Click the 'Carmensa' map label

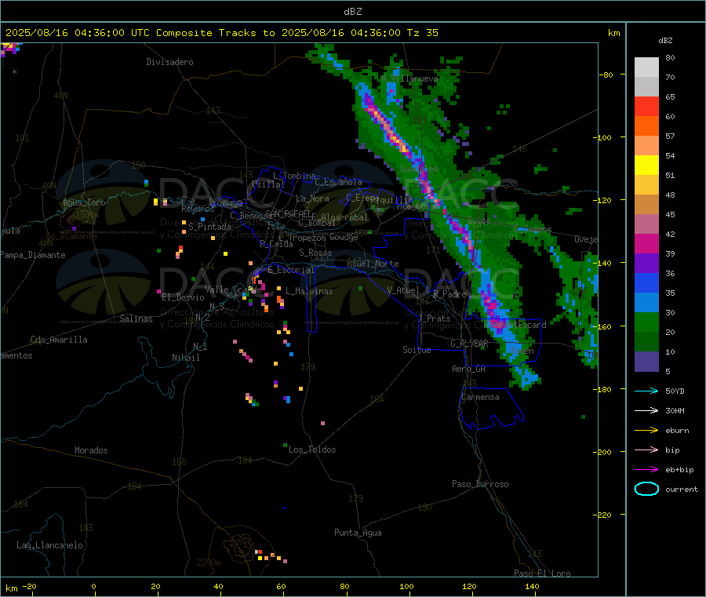pos(480,397)
